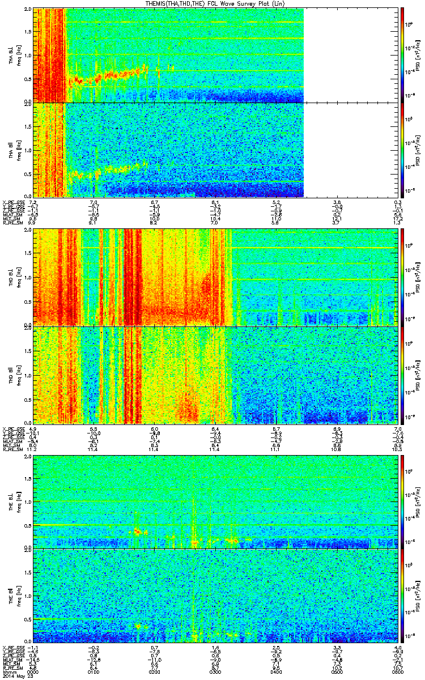
Task: Click the narrowband 0.5 Hz emission in THA B-perpendicular
Action: point(108,76)
